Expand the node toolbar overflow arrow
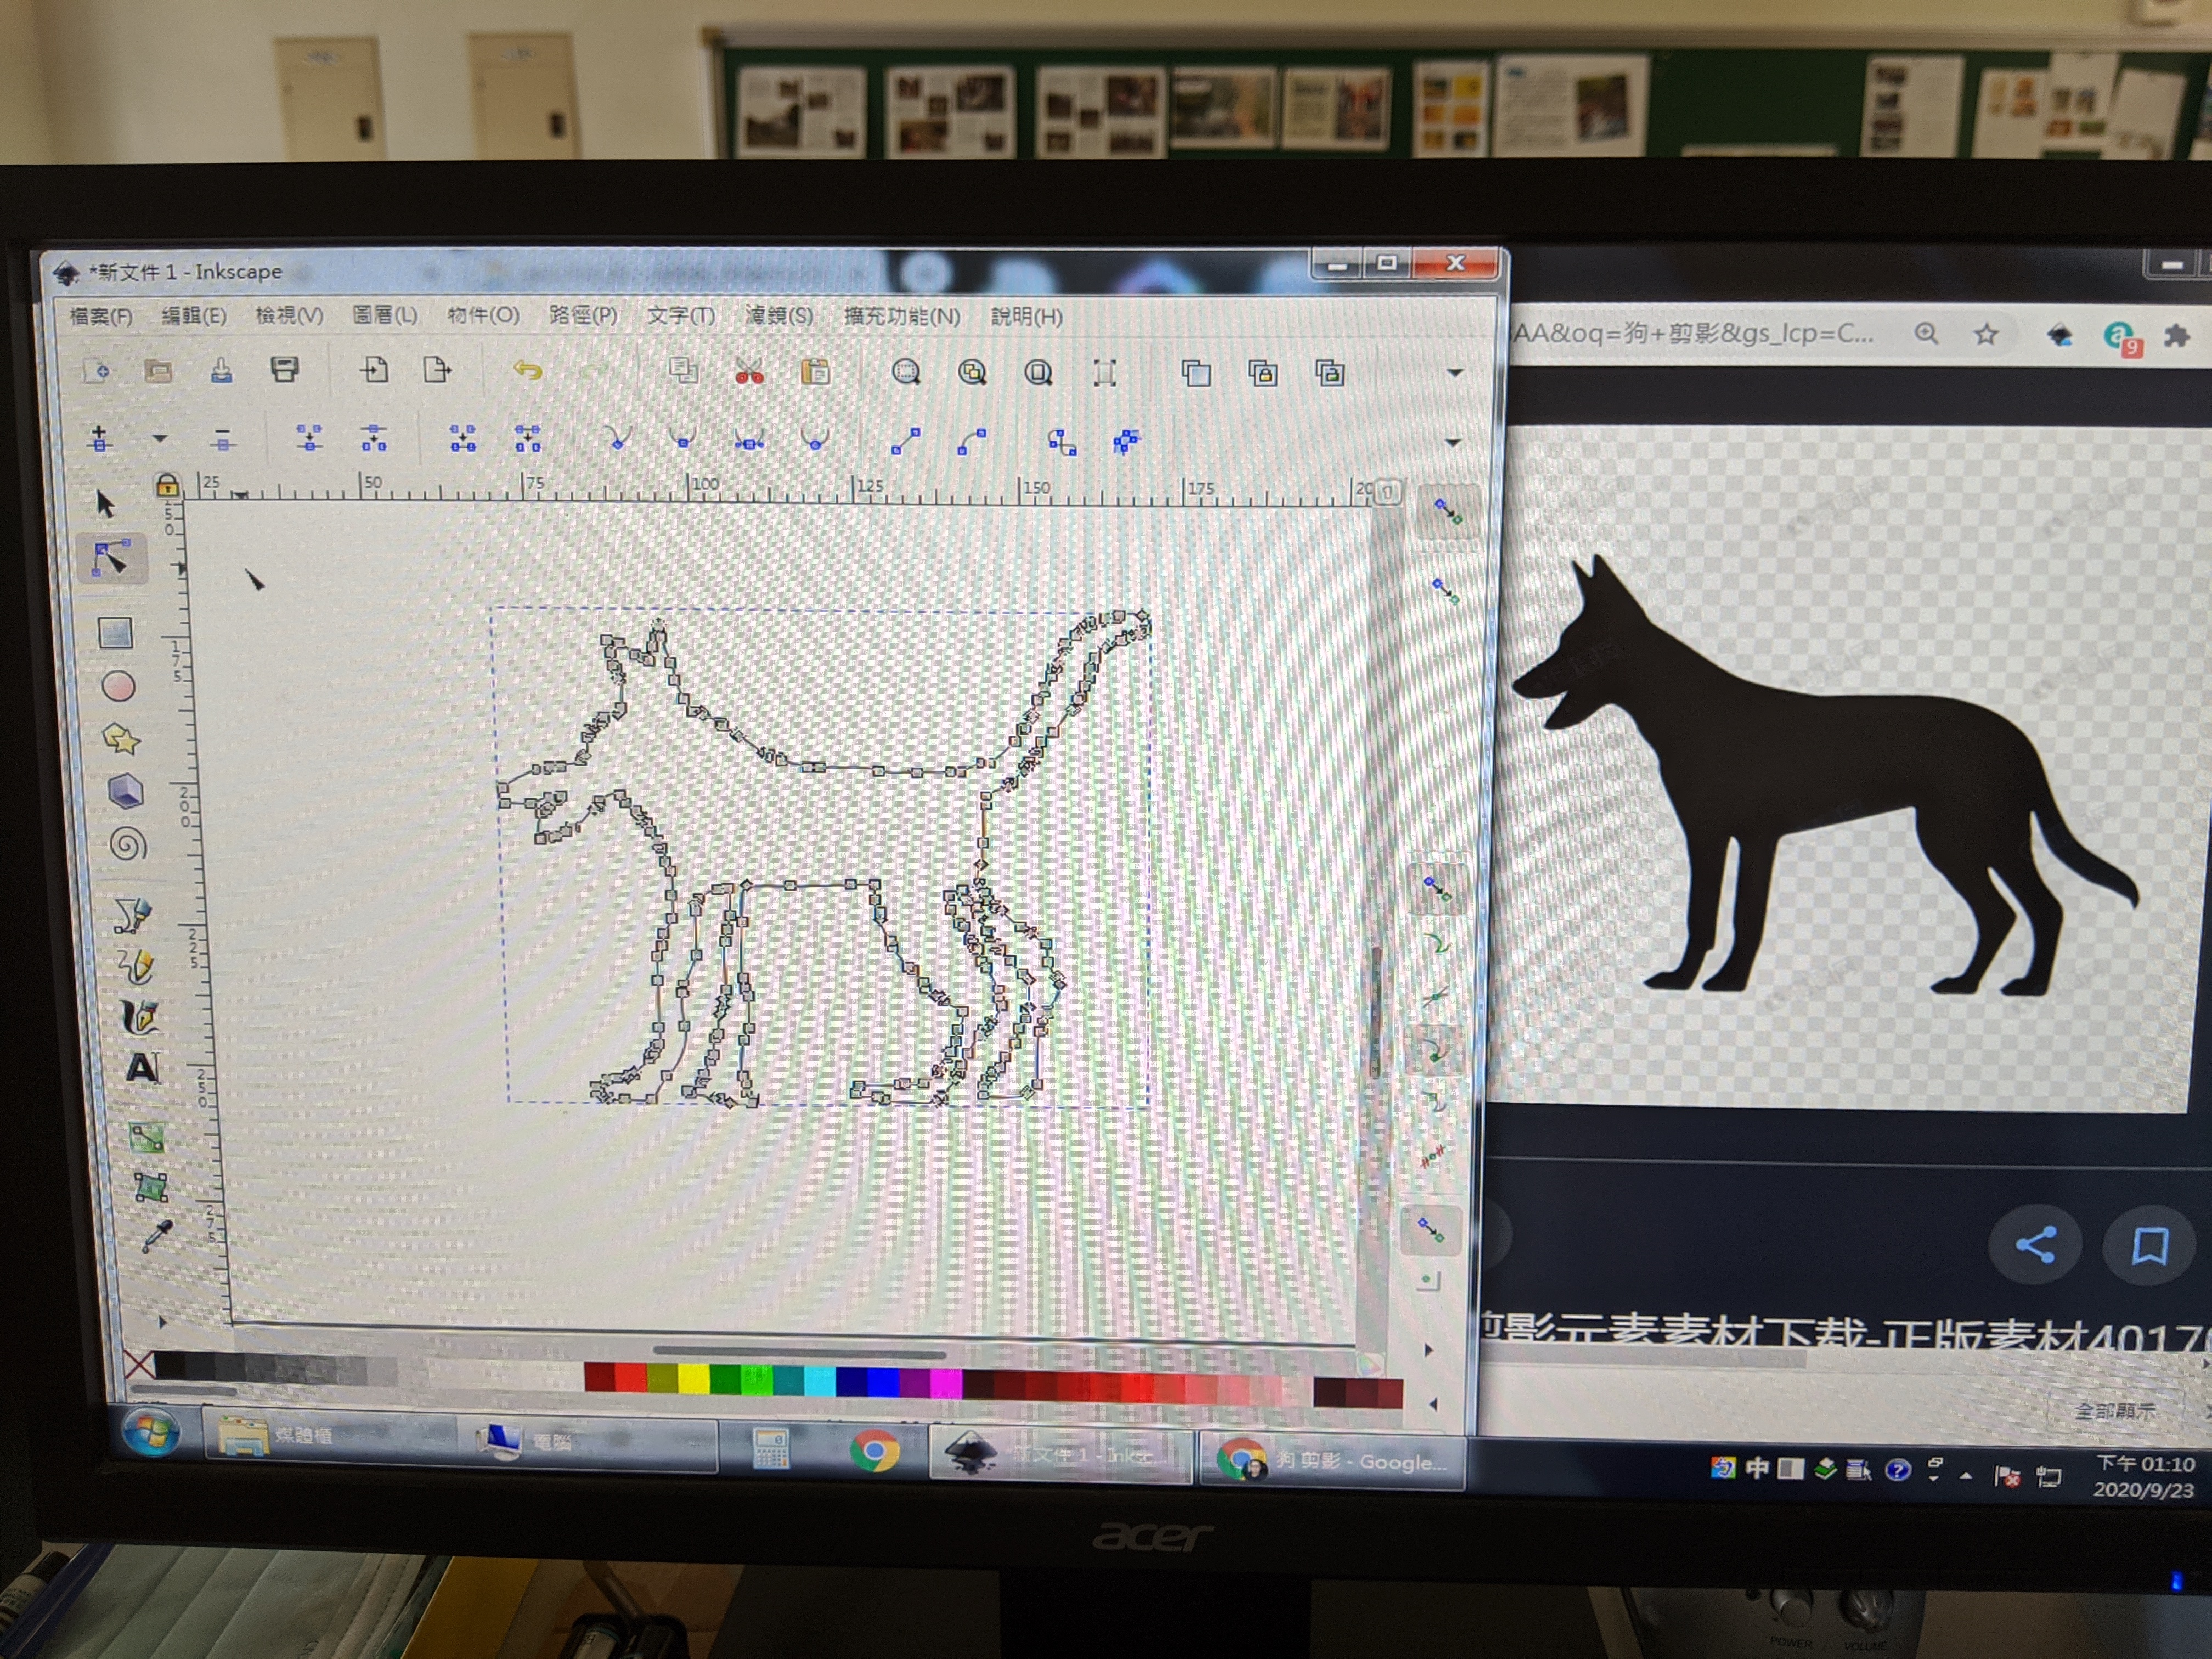 coord(1453,442)
